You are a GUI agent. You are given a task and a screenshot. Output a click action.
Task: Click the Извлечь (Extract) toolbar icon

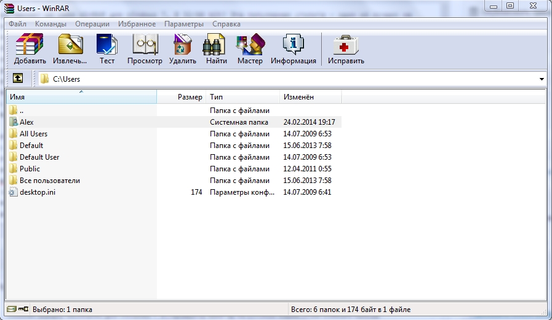[x=70, y=44]
